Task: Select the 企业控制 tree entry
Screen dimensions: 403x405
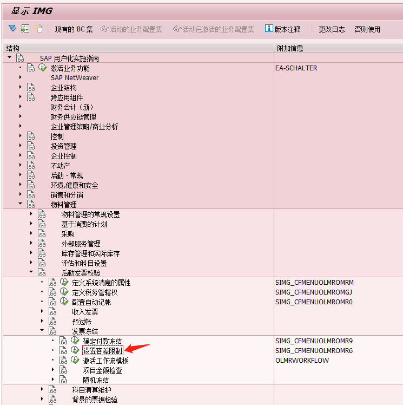Action: (63, 156)
